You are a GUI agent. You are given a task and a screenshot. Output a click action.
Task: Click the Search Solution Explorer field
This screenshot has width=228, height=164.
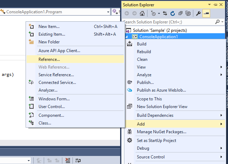coord(172,22)
